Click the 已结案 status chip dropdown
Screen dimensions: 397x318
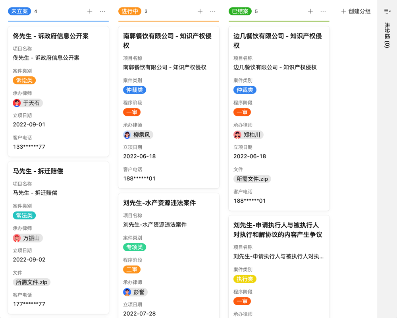(x=240, y=12)
